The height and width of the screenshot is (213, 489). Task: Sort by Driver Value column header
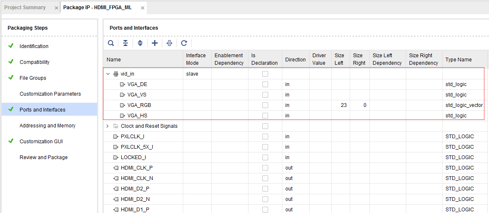319,59
